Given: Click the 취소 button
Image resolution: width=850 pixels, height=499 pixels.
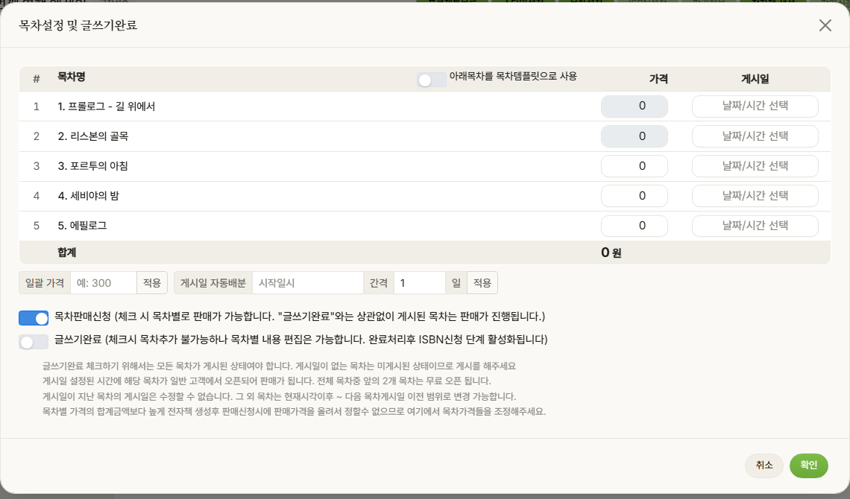Looking at the screenshot, I should click(764, 465).
